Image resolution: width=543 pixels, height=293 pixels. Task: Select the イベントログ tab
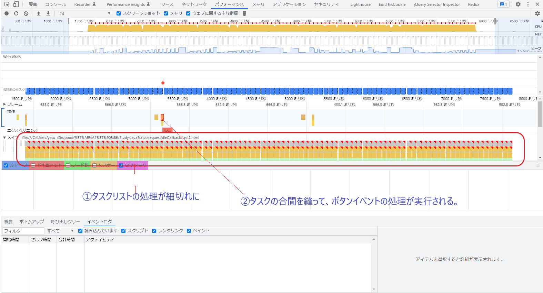99,221
